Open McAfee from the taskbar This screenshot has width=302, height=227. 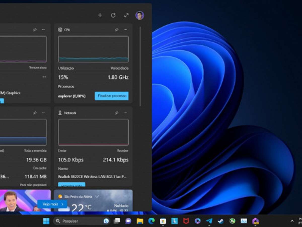(186, 221)
